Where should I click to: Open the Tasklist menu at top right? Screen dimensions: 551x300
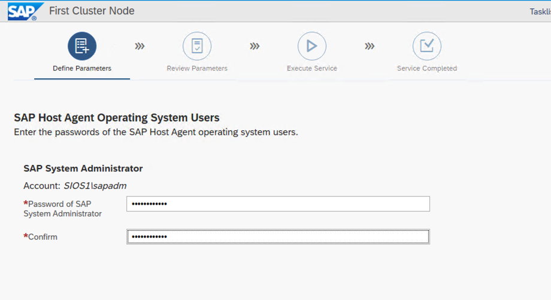coord(540,11)
